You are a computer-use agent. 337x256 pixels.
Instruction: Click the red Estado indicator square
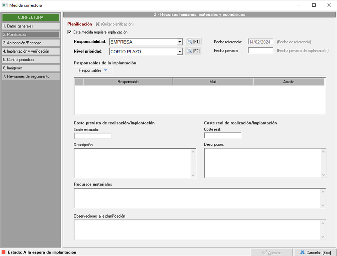coord(4,252)
